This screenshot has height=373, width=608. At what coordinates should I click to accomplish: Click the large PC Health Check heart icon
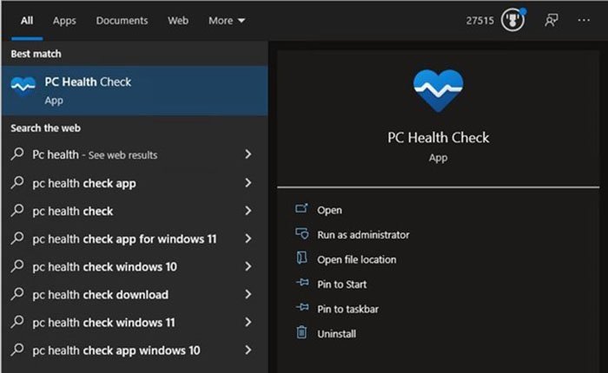[x=438, y=91]
